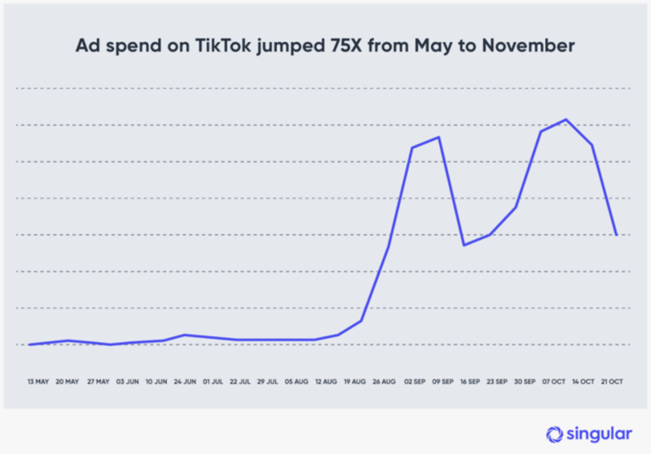Select the 26 AUG axis label
651x454 pixels.
[384, 381]
